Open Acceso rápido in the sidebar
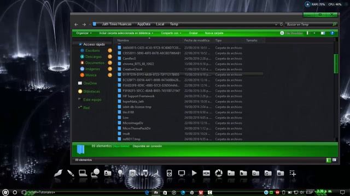The width and height of the screenshot is (350, 196). point(94,45)
